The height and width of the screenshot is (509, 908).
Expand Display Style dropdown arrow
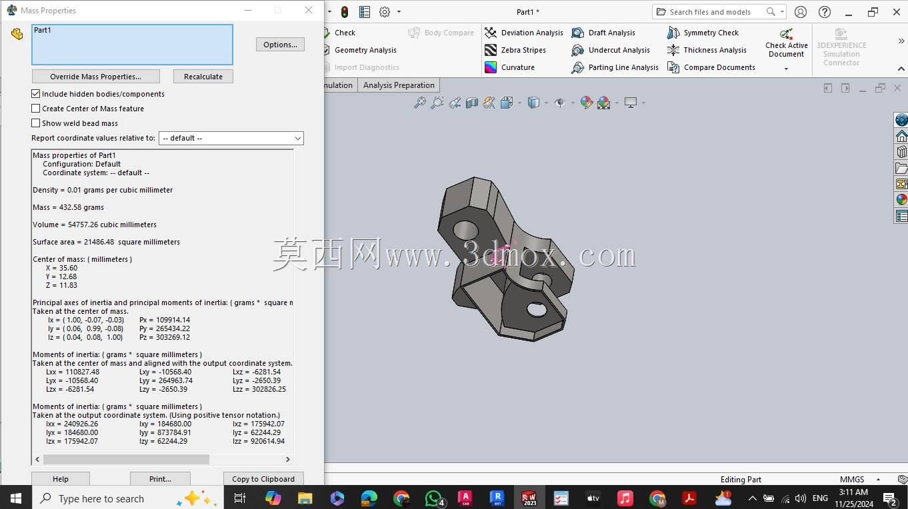(546, 103)
